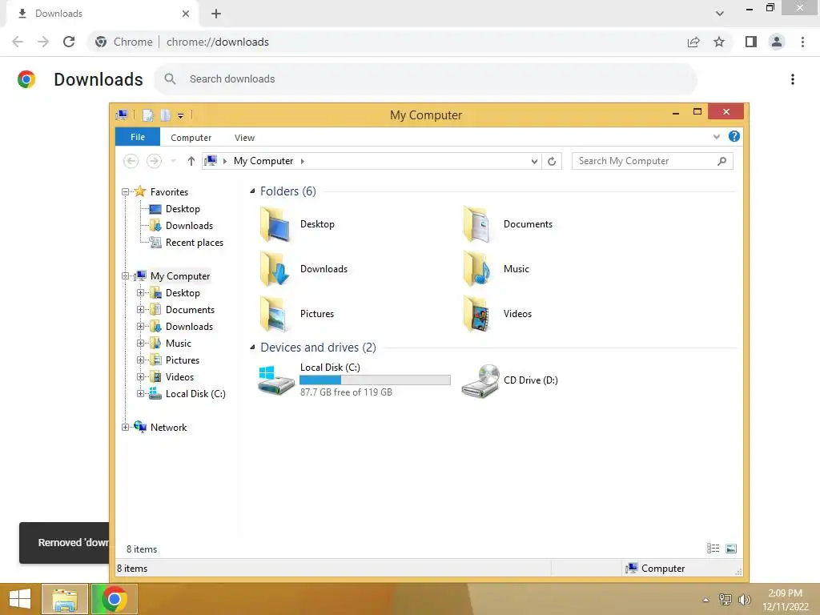Open the Windows Start button
This screenshot has height=615, width=820.
20,599
